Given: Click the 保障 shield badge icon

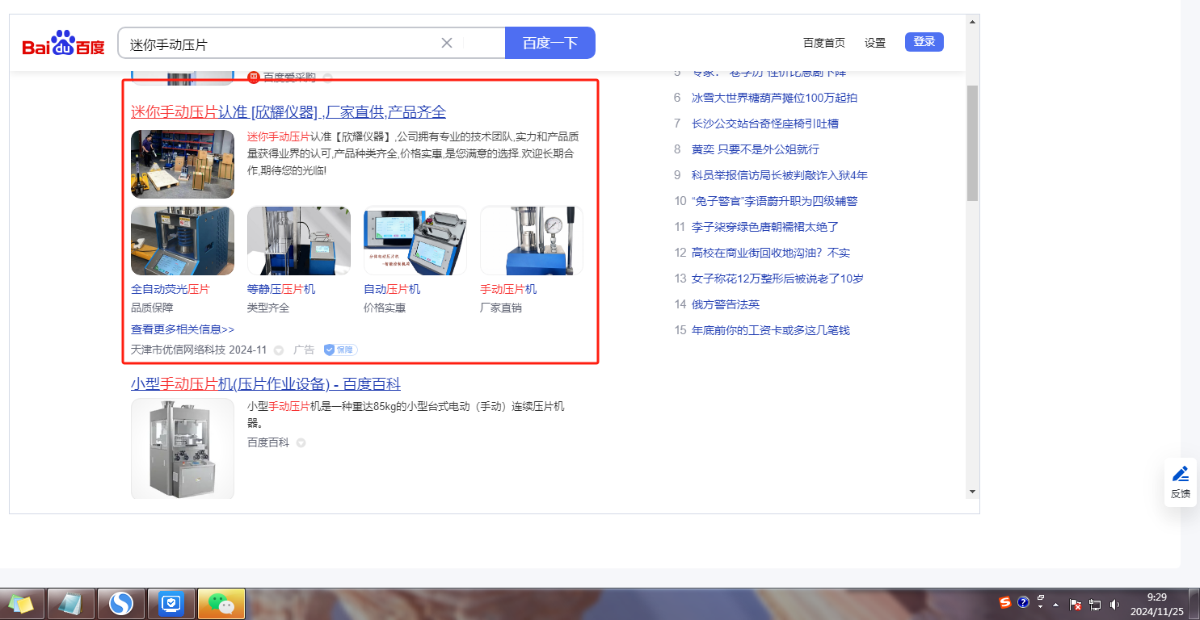Looking at the screenshot, I should 340,350.
